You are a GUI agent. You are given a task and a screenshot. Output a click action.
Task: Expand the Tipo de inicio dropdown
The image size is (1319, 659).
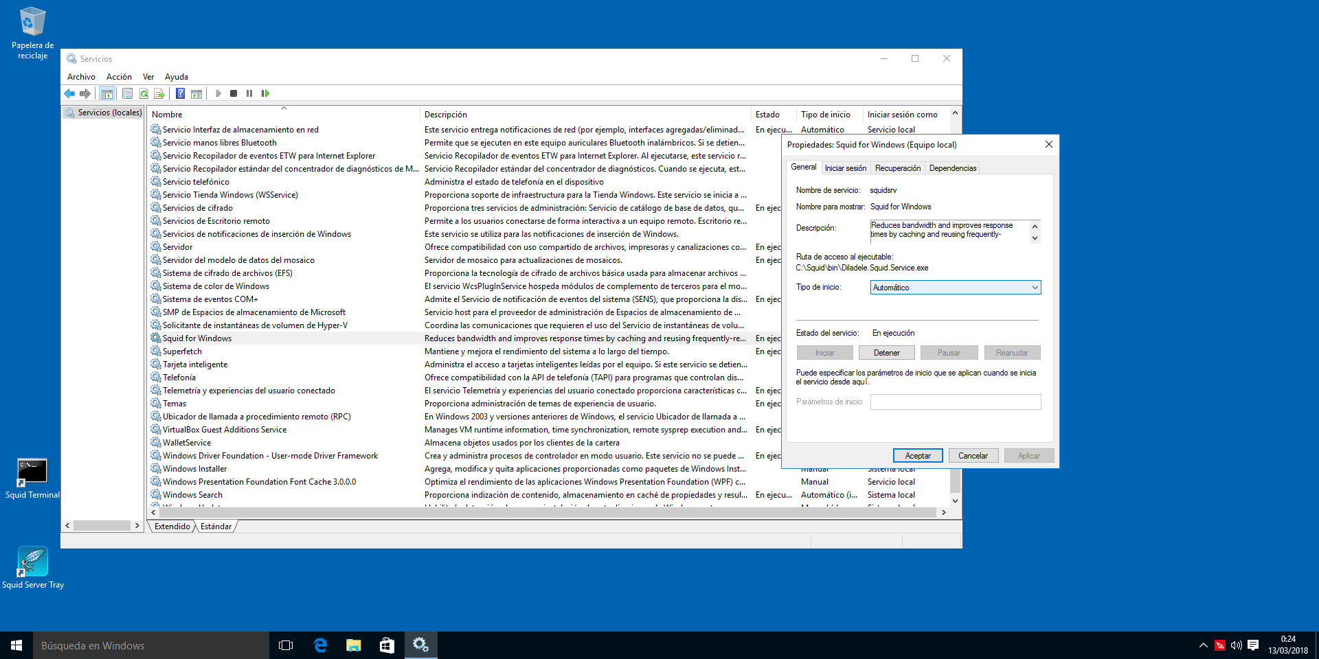click(x=955, y=288)
